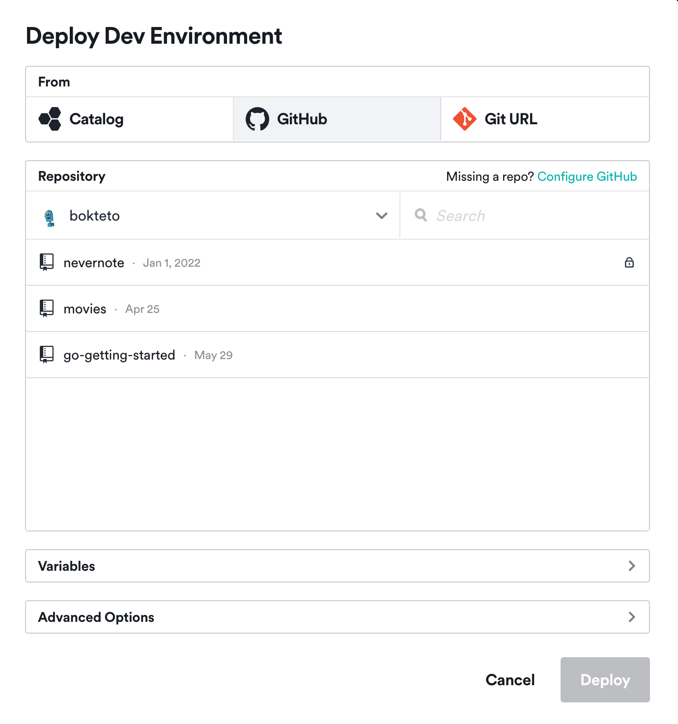Screen dimensions: 678x724
Task: Click the GitHub octocat icon
Action: pos(257,119)
